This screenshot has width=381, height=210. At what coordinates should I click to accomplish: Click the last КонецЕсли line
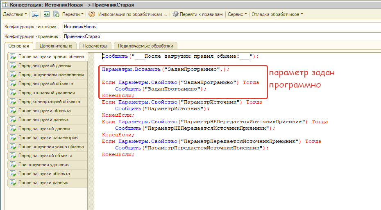click(x=118, y=155)
